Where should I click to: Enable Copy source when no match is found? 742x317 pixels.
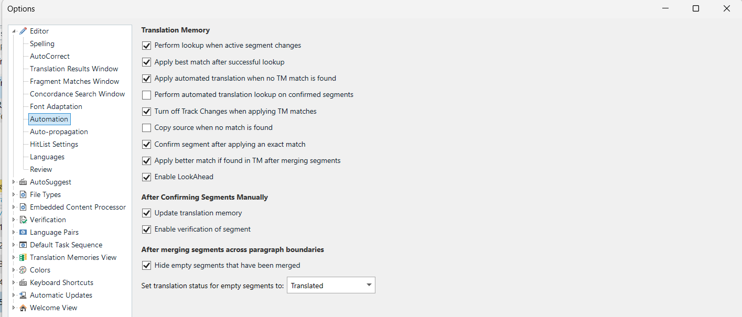pos(146,127)
